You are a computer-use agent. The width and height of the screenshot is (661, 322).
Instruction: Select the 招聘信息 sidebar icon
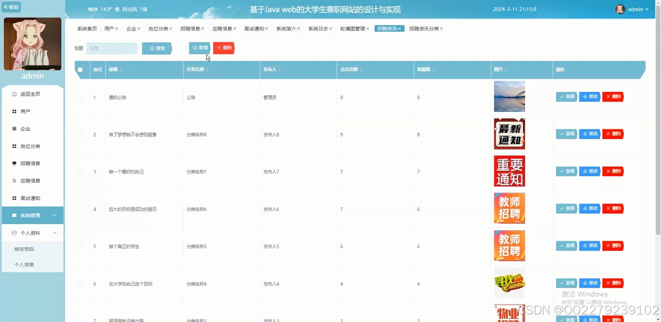point(14,163)
